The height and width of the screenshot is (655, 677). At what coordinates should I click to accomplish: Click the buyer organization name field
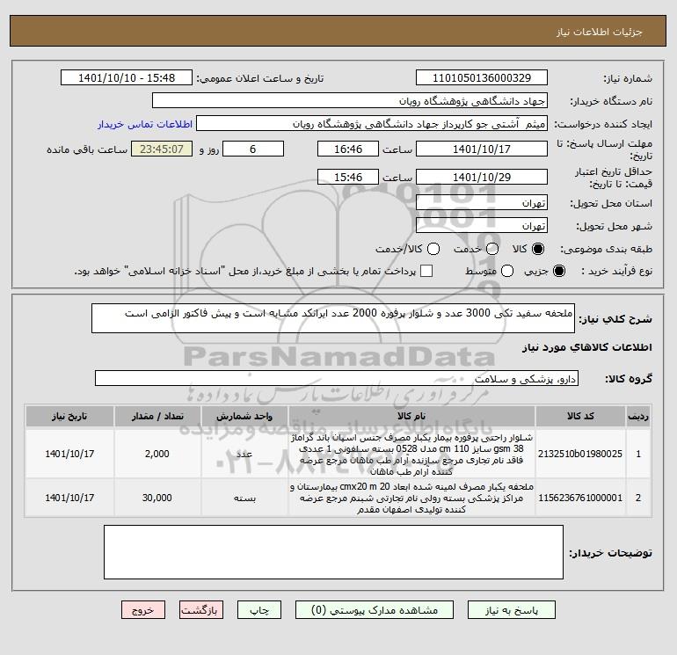point(350,101)
